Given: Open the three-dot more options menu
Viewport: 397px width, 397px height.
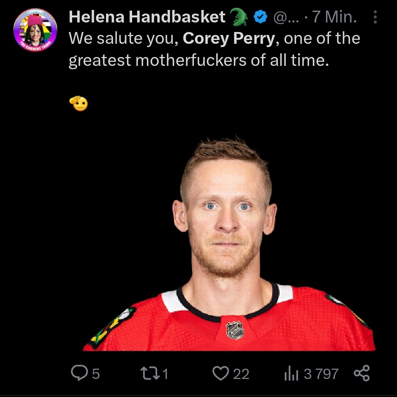Looking at the screenshot, I should [x=375, y=17].
